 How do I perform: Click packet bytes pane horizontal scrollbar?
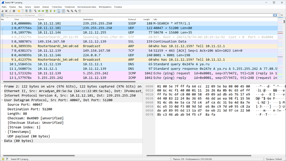[x=199, y=156]
